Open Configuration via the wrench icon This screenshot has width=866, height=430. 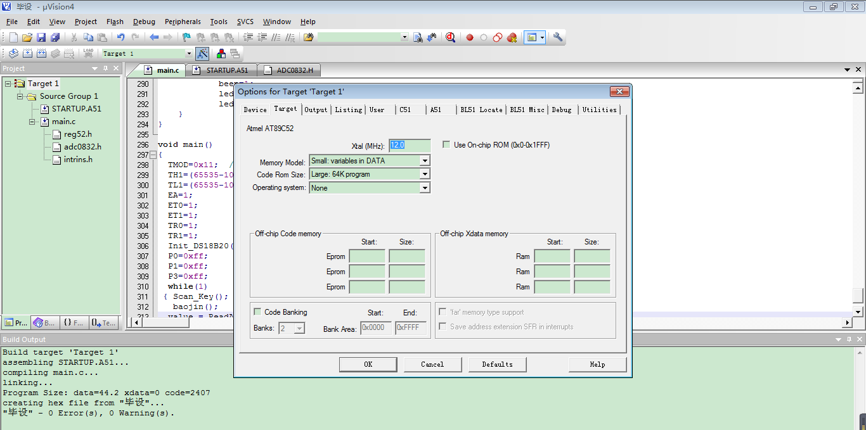pyautogui.click(x=558, y=37)
